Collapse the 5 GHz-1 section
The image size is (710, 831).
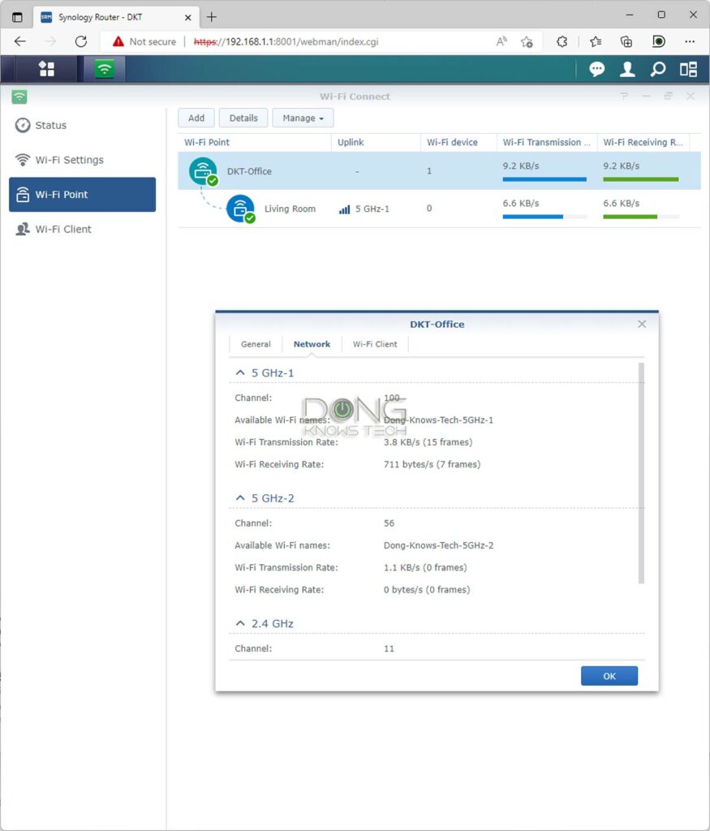pos(240,372)
